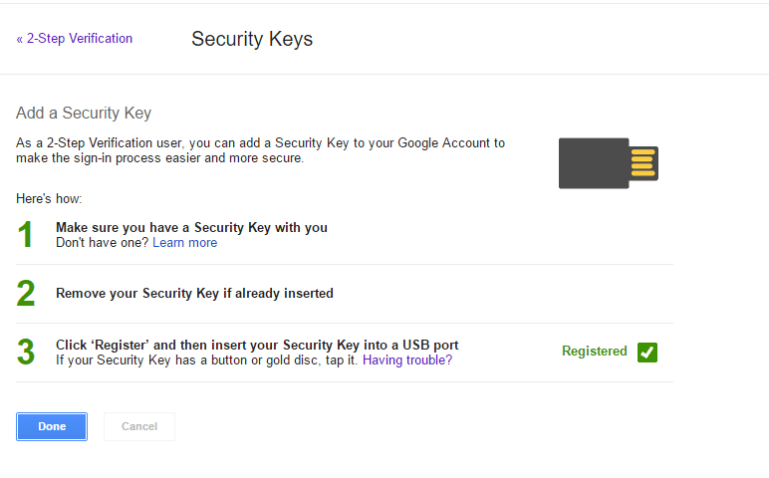Image resolution: width=769 pixels, height=478 pixels.
Task: Click the Security Keys page title
Action: pos(252,39)
